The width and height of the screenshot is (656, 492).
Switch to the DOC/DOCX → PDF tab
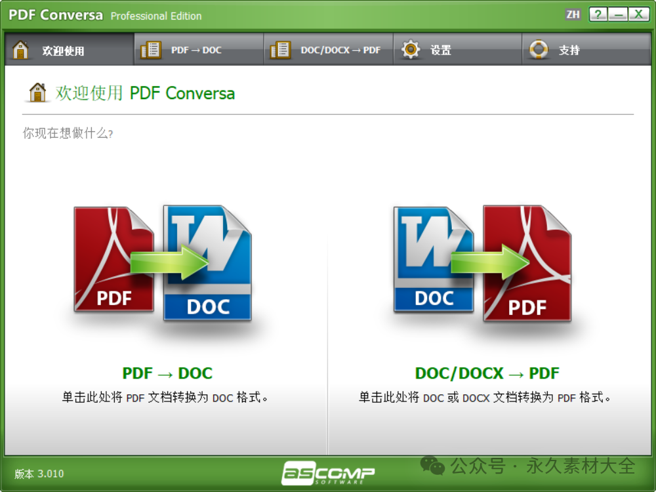tap(329, 50)
